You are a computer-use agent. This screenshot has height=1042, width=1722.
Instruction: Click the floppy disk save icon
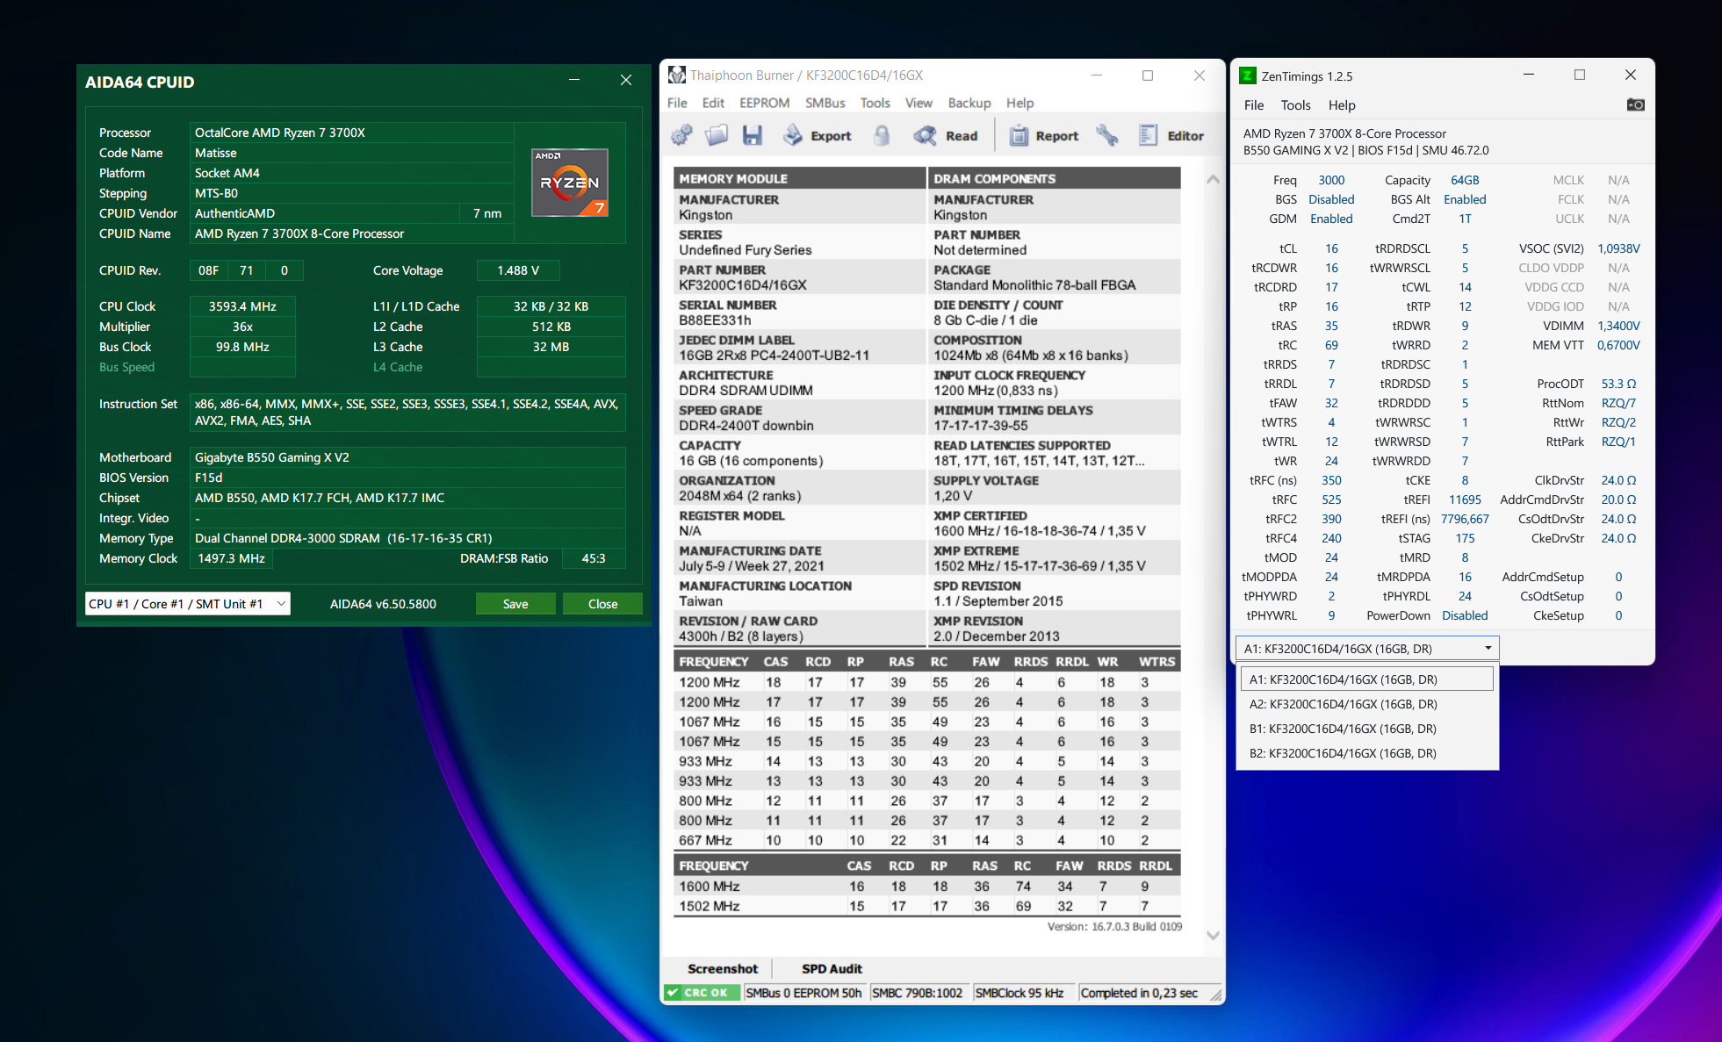tap(752, 135)
